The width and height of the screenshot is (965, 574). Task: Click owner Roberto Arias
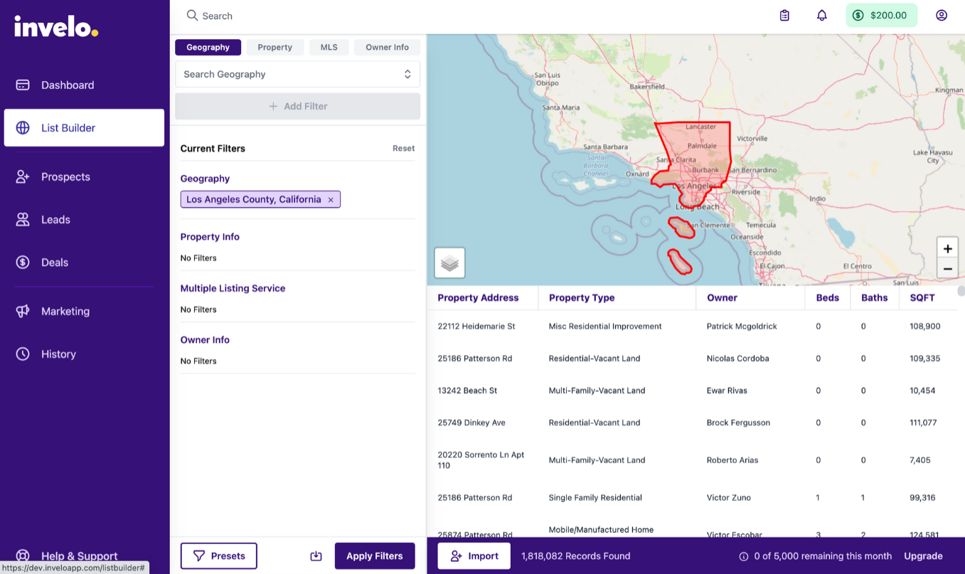coord(732,460)
